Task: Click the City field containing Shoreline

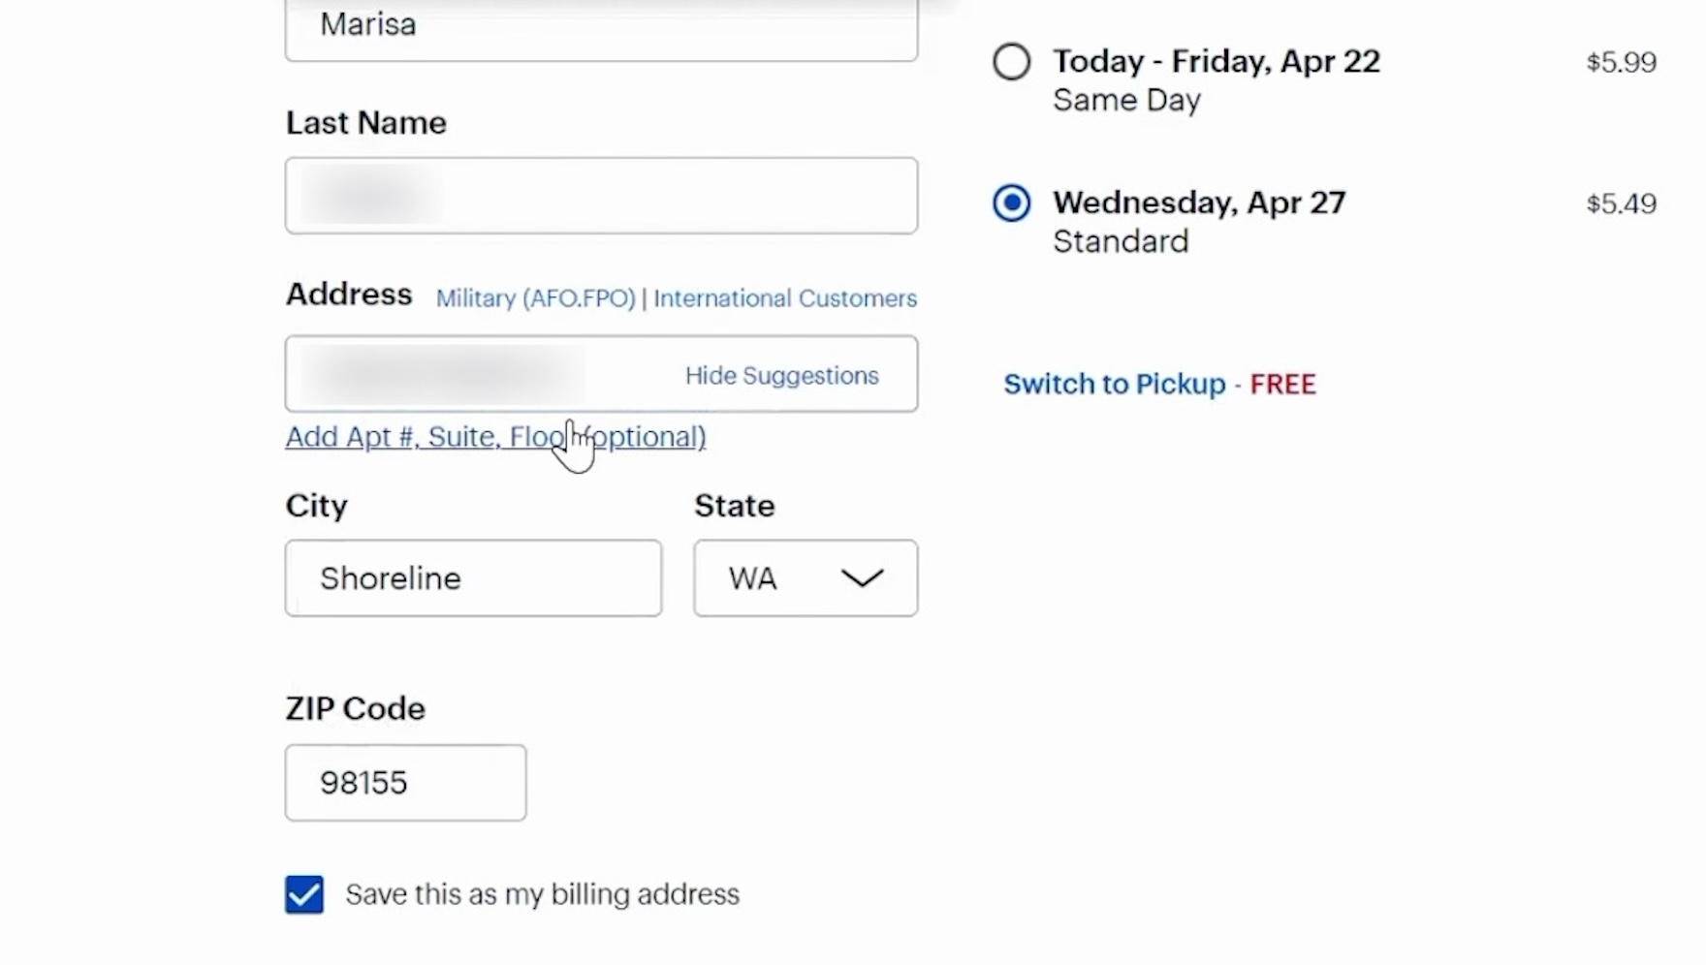Action: 473,578
